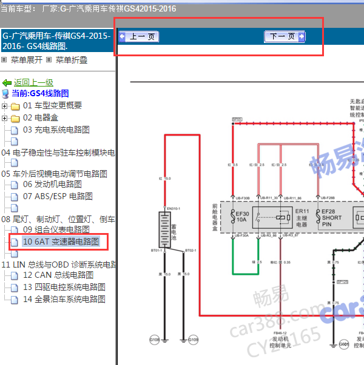This screenshot has width=364, height=365.
Task: Click folder icon next to 01 车型变更概要
Action: 15,107
